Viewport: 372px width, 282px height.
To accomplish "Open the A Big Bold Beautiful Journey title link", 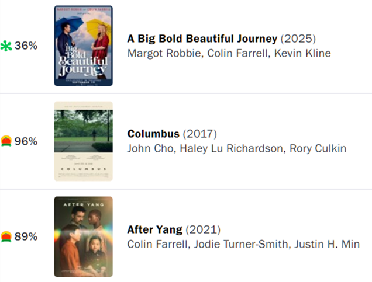I will click(x=202, y=39).
